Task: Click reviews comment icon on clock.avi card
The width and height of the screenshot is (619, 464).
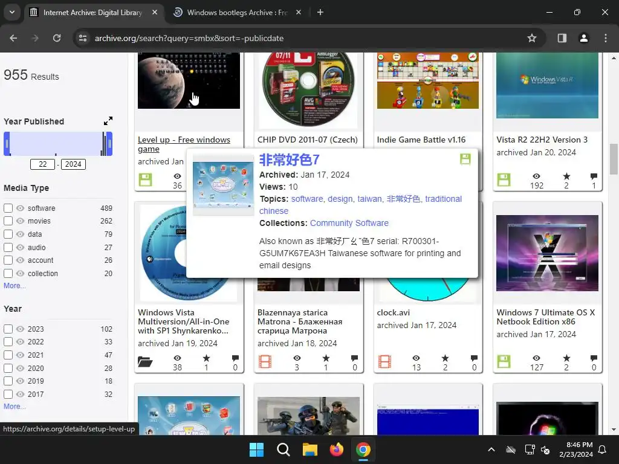Action: [474, 358]
